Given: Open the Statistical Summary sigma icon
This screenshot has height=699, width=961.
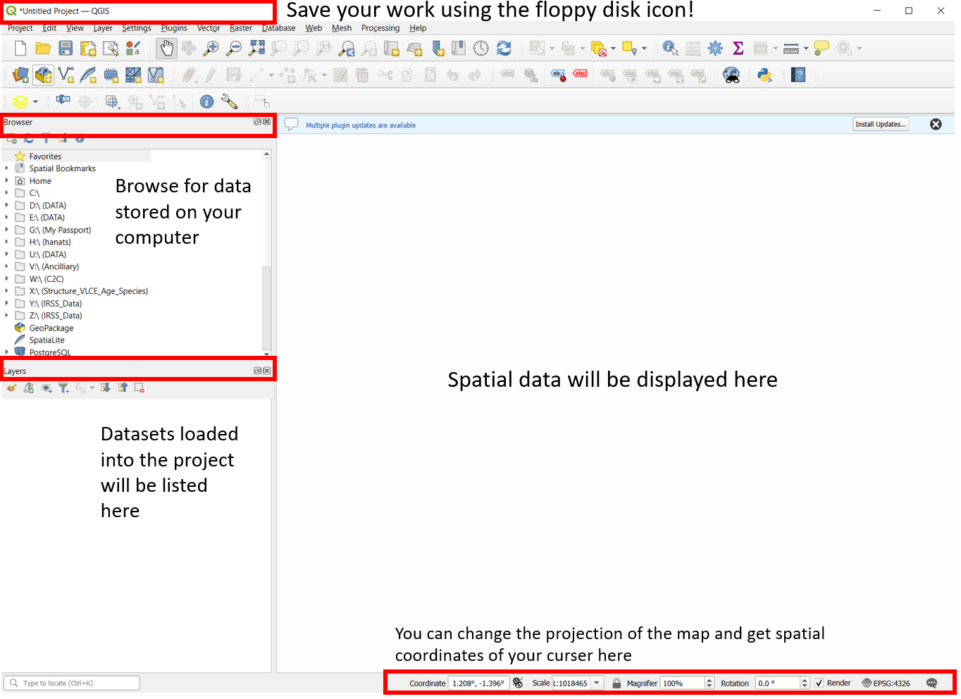Looking at the screenshot, I should point(738,48).
